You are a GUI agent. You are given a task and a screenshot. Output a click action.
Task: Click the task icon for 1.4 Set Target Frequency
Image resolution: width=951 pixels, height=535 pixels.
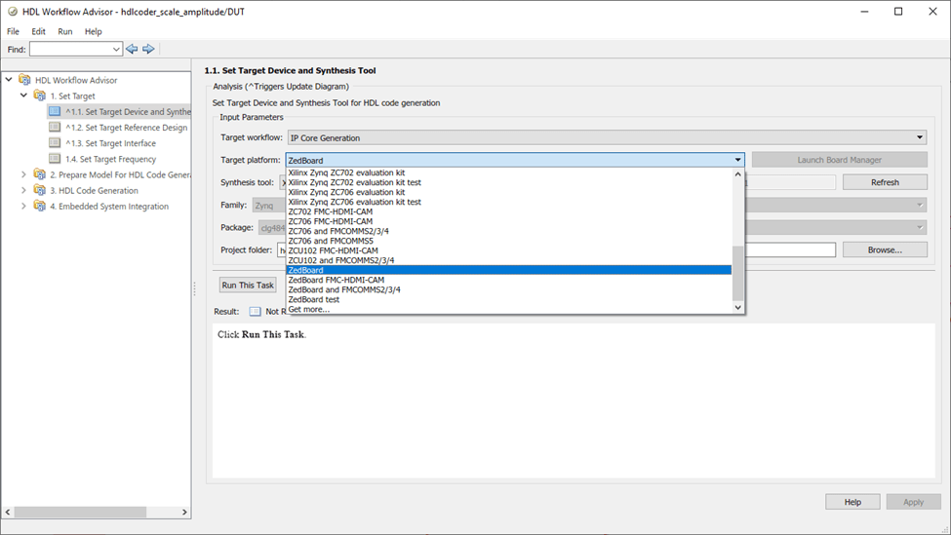[x=55, y=159]
